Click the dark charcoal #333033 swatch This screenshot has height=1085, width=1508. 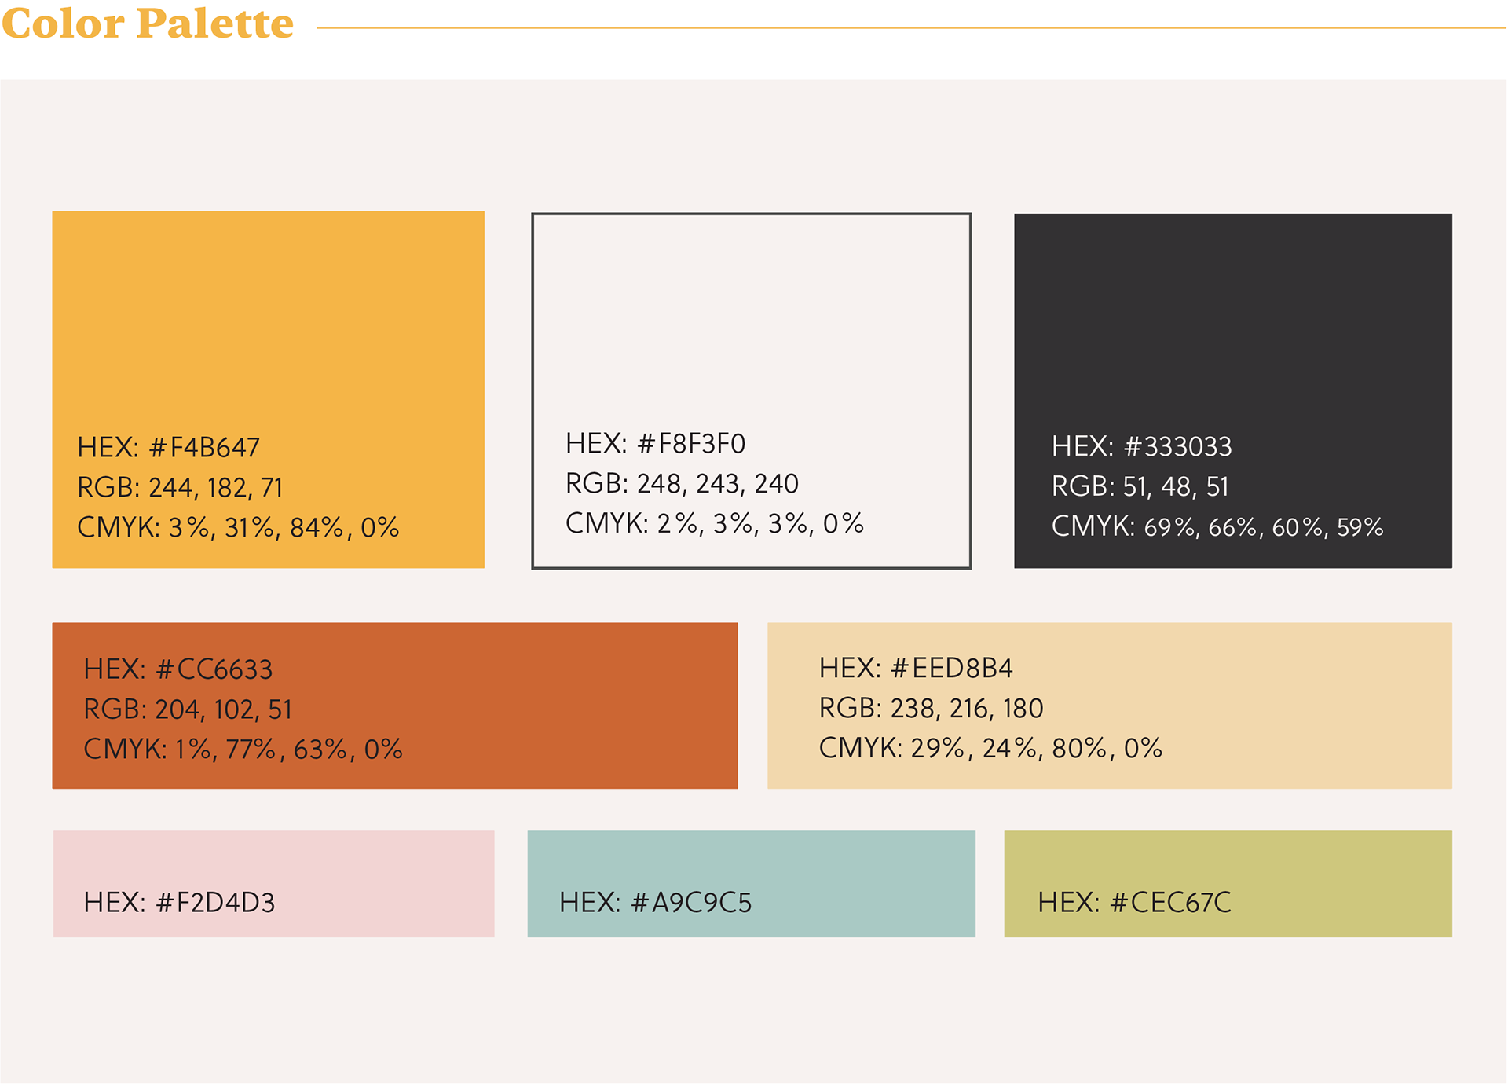click(1232, 390)
